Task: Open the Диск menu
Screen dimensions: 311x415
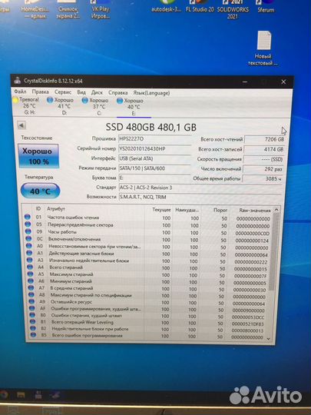Action: [x=97, y=93]
